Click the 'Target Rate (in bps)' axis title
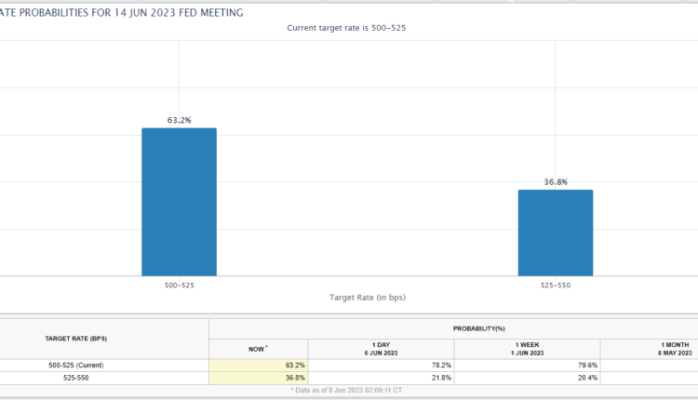 click(x=367, y=298)
